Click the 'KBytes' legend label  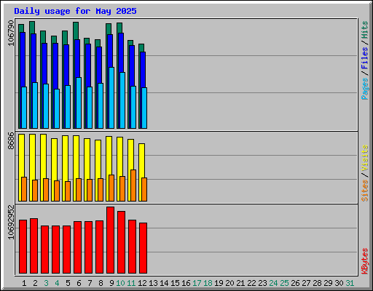(x=365, y=261)
